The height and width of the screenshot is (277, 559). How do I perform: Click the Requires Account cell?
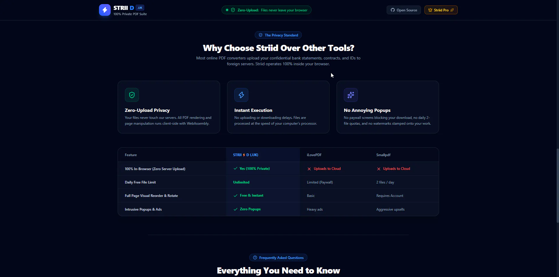(x=390, y=196)
